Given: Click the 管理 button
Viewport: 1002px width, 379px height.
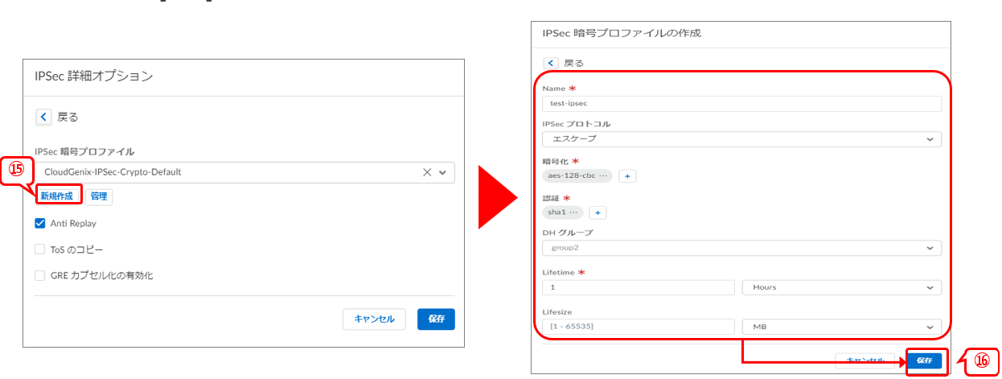Looking at the screenshot, I should [100, 196].
